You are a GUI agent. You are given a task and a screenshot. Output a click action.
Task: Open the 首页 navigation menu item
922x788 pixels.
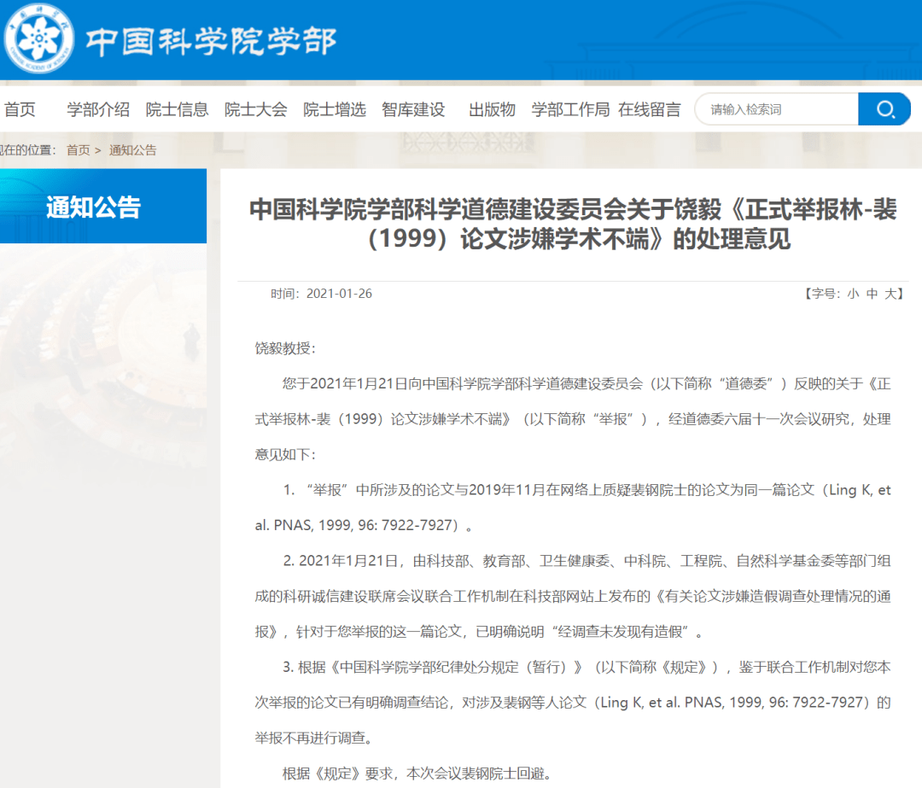coord(20,109)
